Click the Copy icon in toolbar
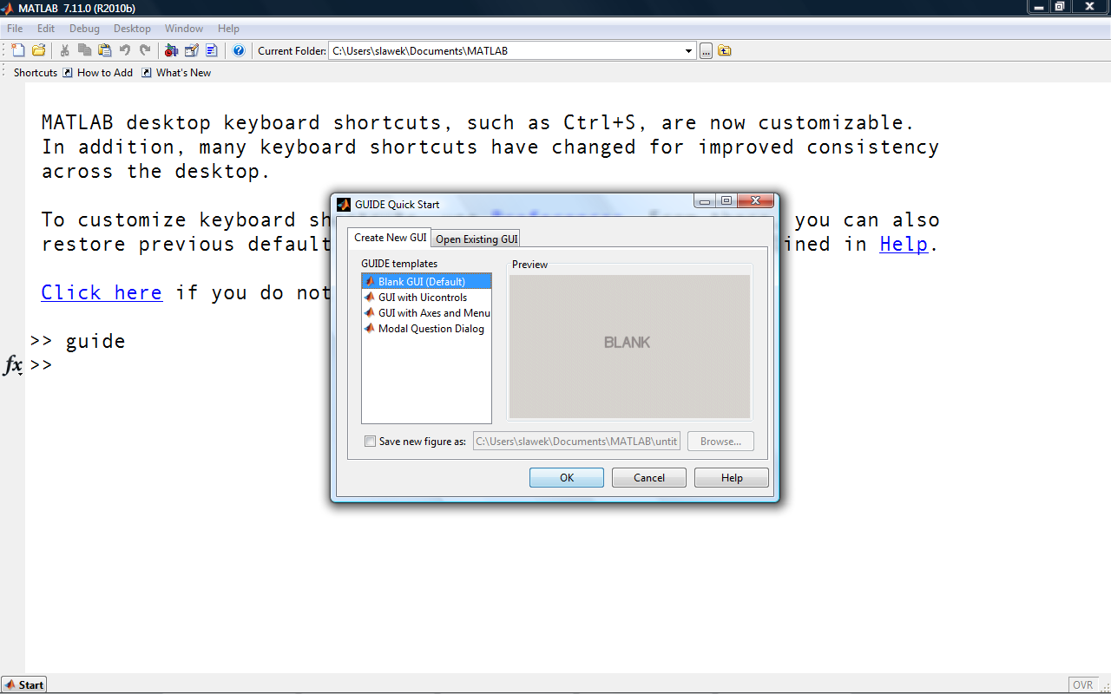Image resolution: width=1111 pixels, height=694 pixels. pyautogui.click(x=84, y=50)
